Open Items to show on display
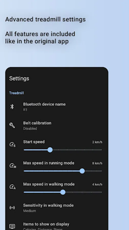The image size is (129, 230). 57,226
